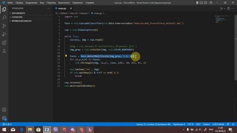Open Microsoft Store in taskbar
The image size is (237, 133).
[39, 130]
